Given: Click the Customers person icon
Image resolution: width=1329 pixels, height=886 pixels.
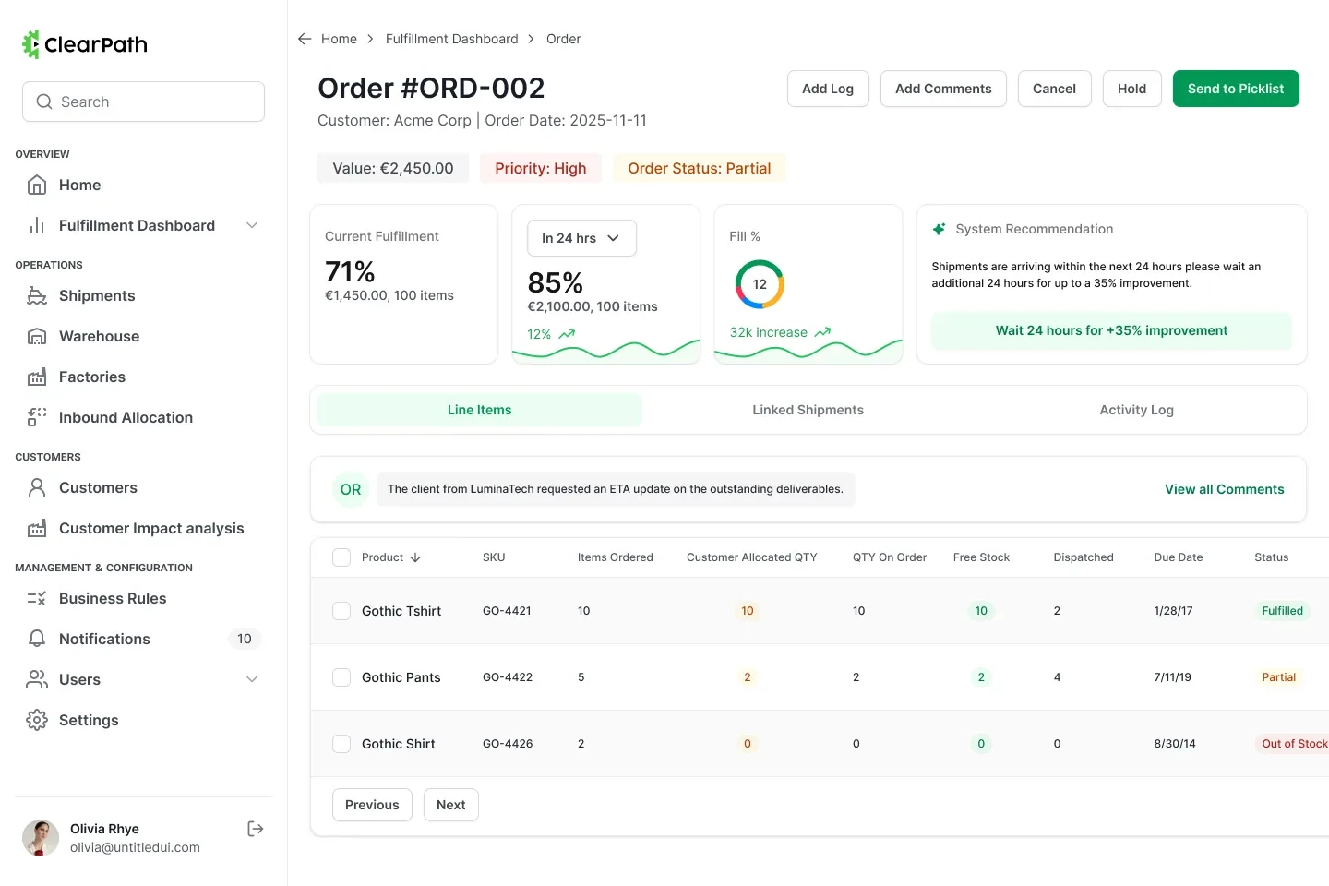Looking at the screenshot, I should [37, 487].
